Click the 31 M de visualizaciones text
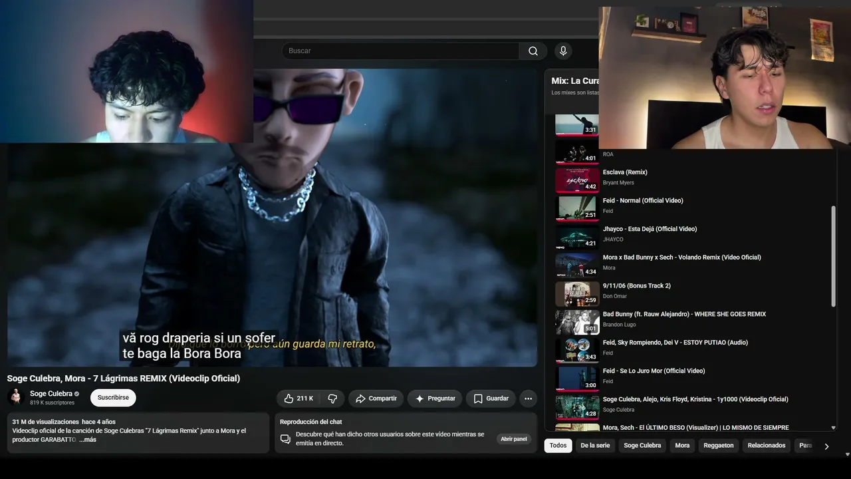The height and width of the screenshot is (479, 851). tap(46, 422)
